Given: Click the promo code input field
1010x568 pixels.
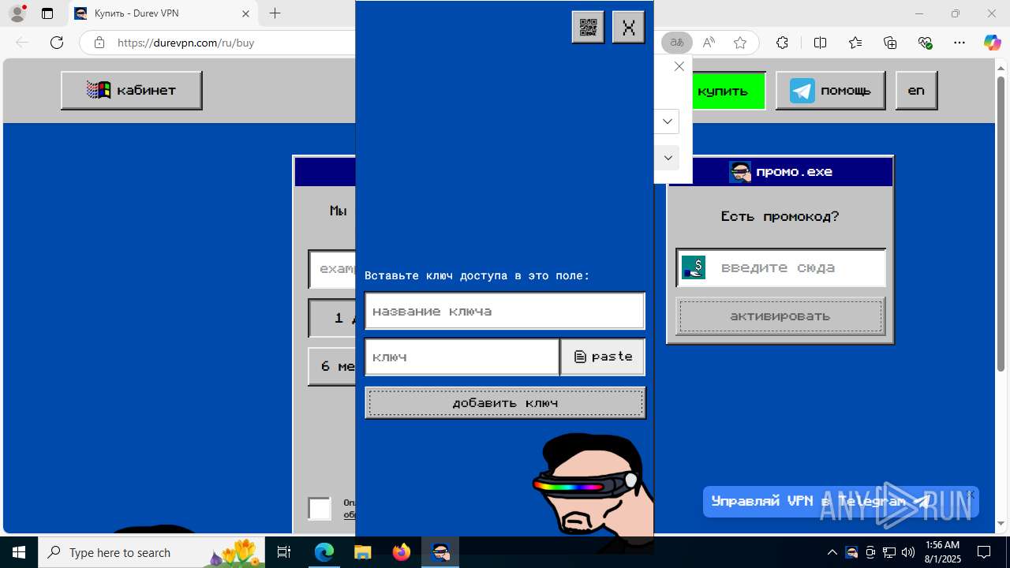Looking at the screenshot, I should [x=781, y=267].
